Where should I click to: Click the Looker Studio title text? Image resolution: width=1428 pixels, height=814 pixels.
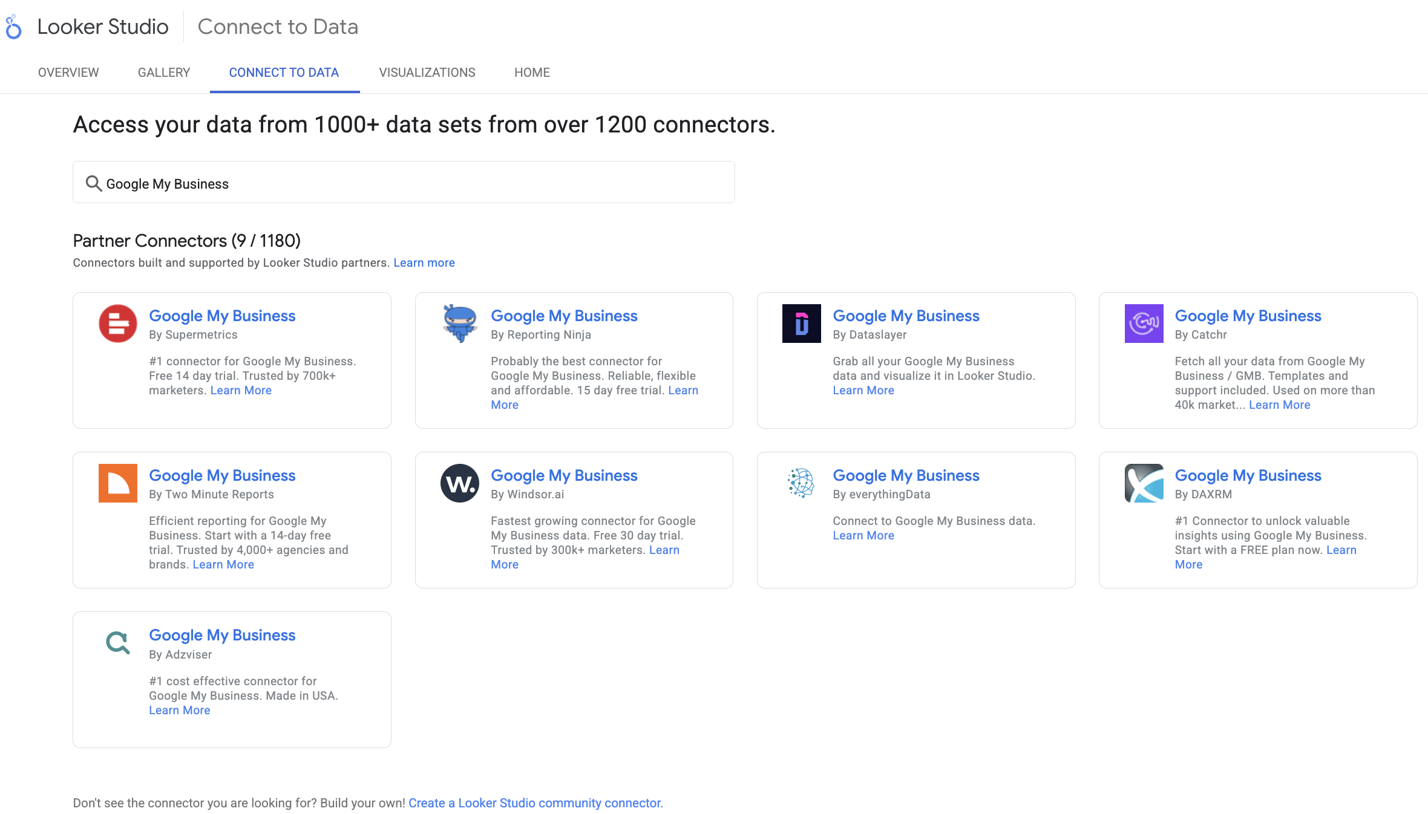pos(103,27)
